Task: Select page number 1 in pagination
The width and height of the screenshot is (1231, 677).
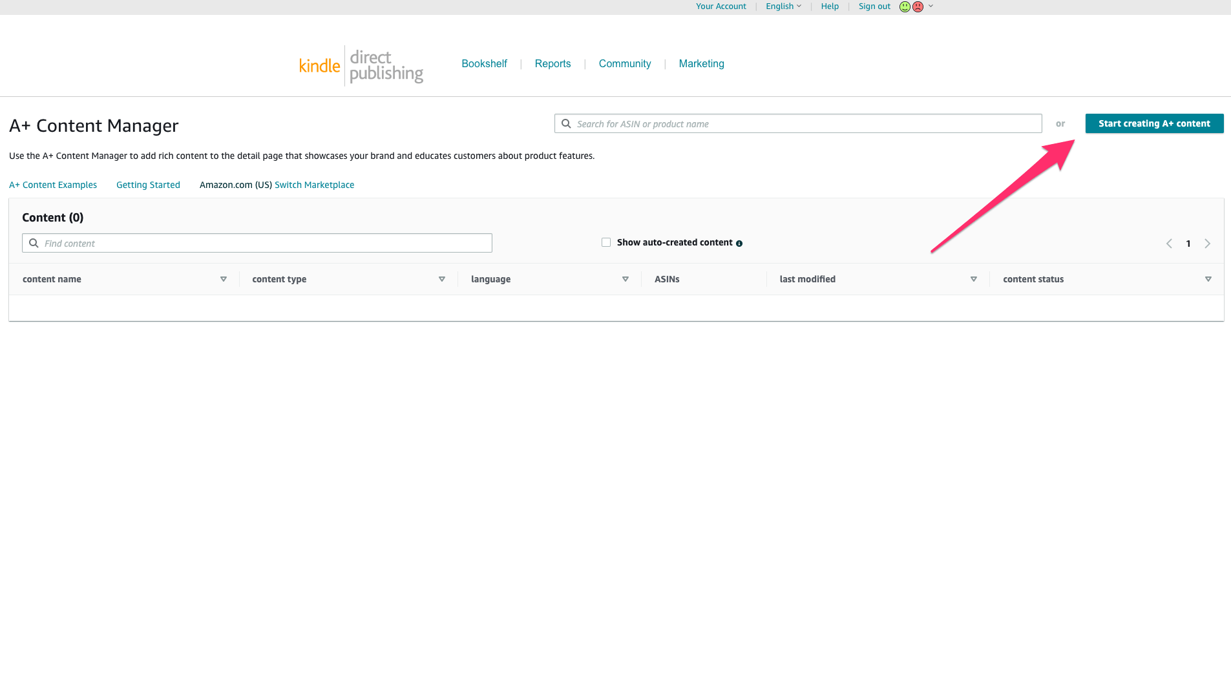Action: [x=1188, y=244]
